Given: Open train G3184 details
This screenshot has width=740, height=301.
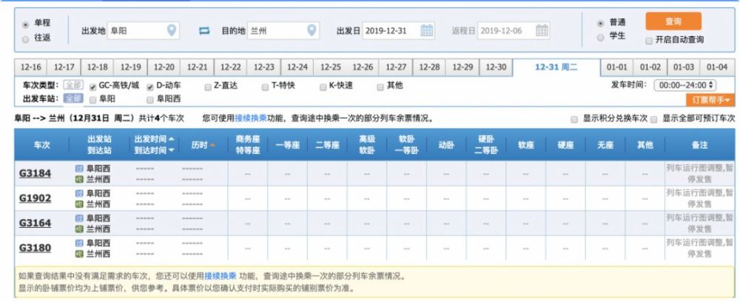Looking at the screenshot, I should click(35, 174).
